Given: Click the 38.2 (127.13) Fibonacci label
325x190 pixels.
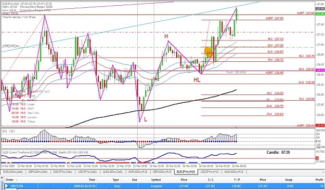Looking at the screenshot, I should 276,39.
